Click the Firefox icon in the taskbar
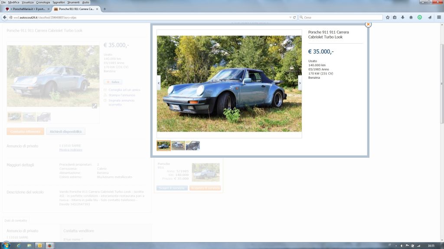 point(49,246)
